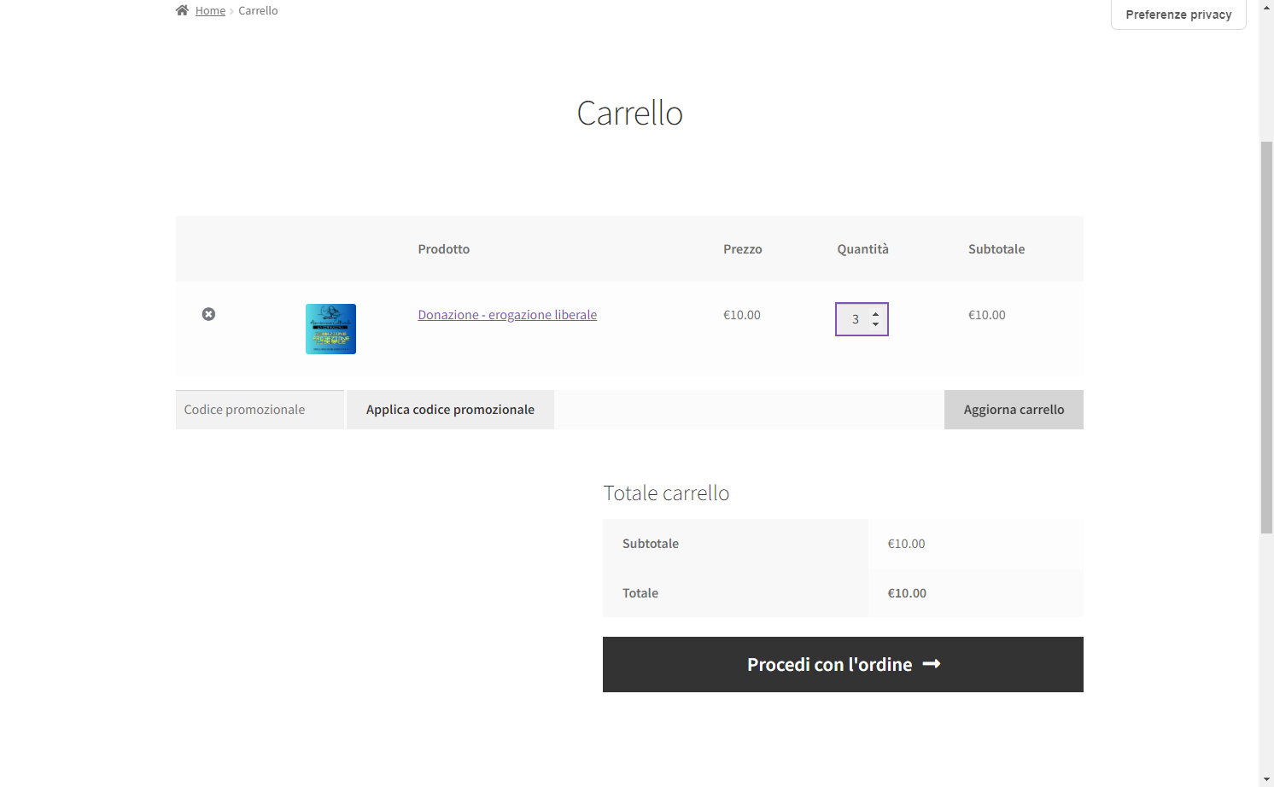Increase quantity with the up stepper arrow
The image size is (1274, 787).
point(875,315)
